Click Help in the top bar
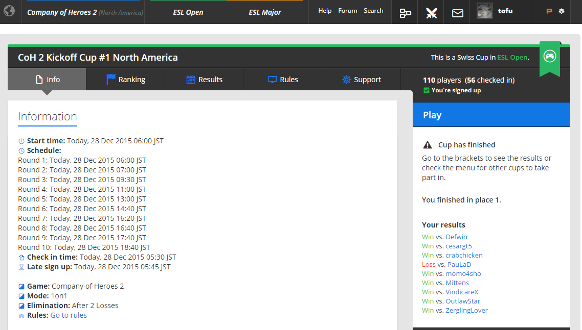The height and width of the screenshot is (330, 582). [325, 11]
